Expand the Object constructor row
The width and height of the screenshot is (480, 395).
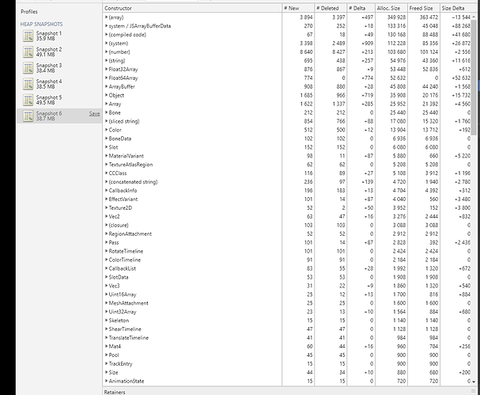coord(106,95)
